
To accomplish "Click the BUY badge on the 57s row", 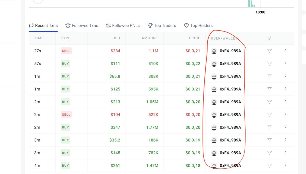I will [x=65, y=64].
